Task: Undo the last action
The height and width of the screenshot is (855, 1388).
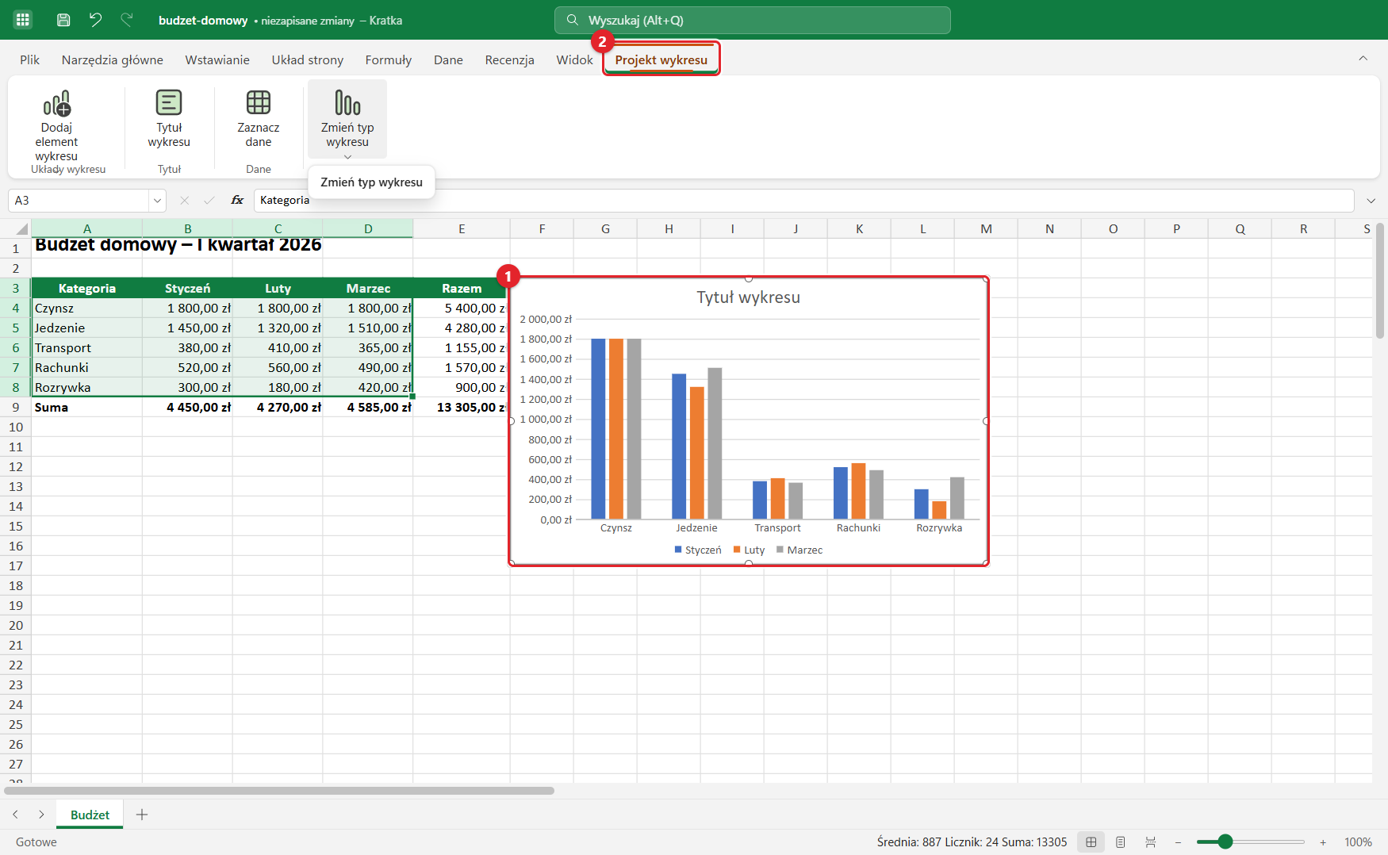Action: click(95, 20)
